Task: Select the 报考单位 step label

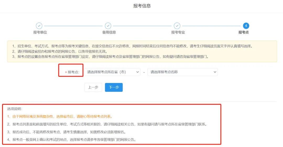Action: point(40,32)
